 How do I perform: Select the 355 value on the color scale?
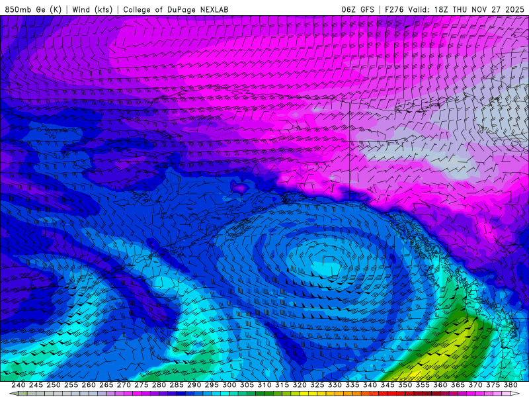pos(423,385)
